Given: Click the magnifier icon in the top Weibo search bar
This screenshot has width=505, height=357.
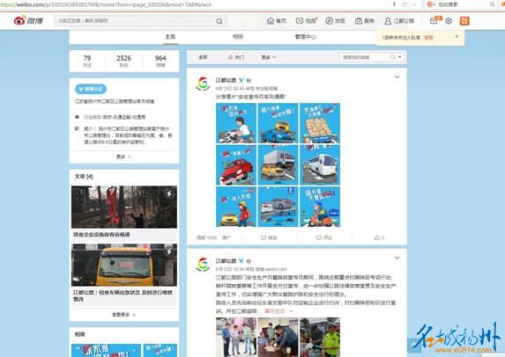Looking at the screenshot, I should coord(219,21).
